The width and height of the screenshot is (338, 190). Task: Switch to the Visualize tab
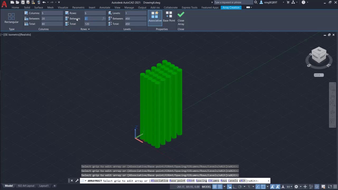click(63, 7)
